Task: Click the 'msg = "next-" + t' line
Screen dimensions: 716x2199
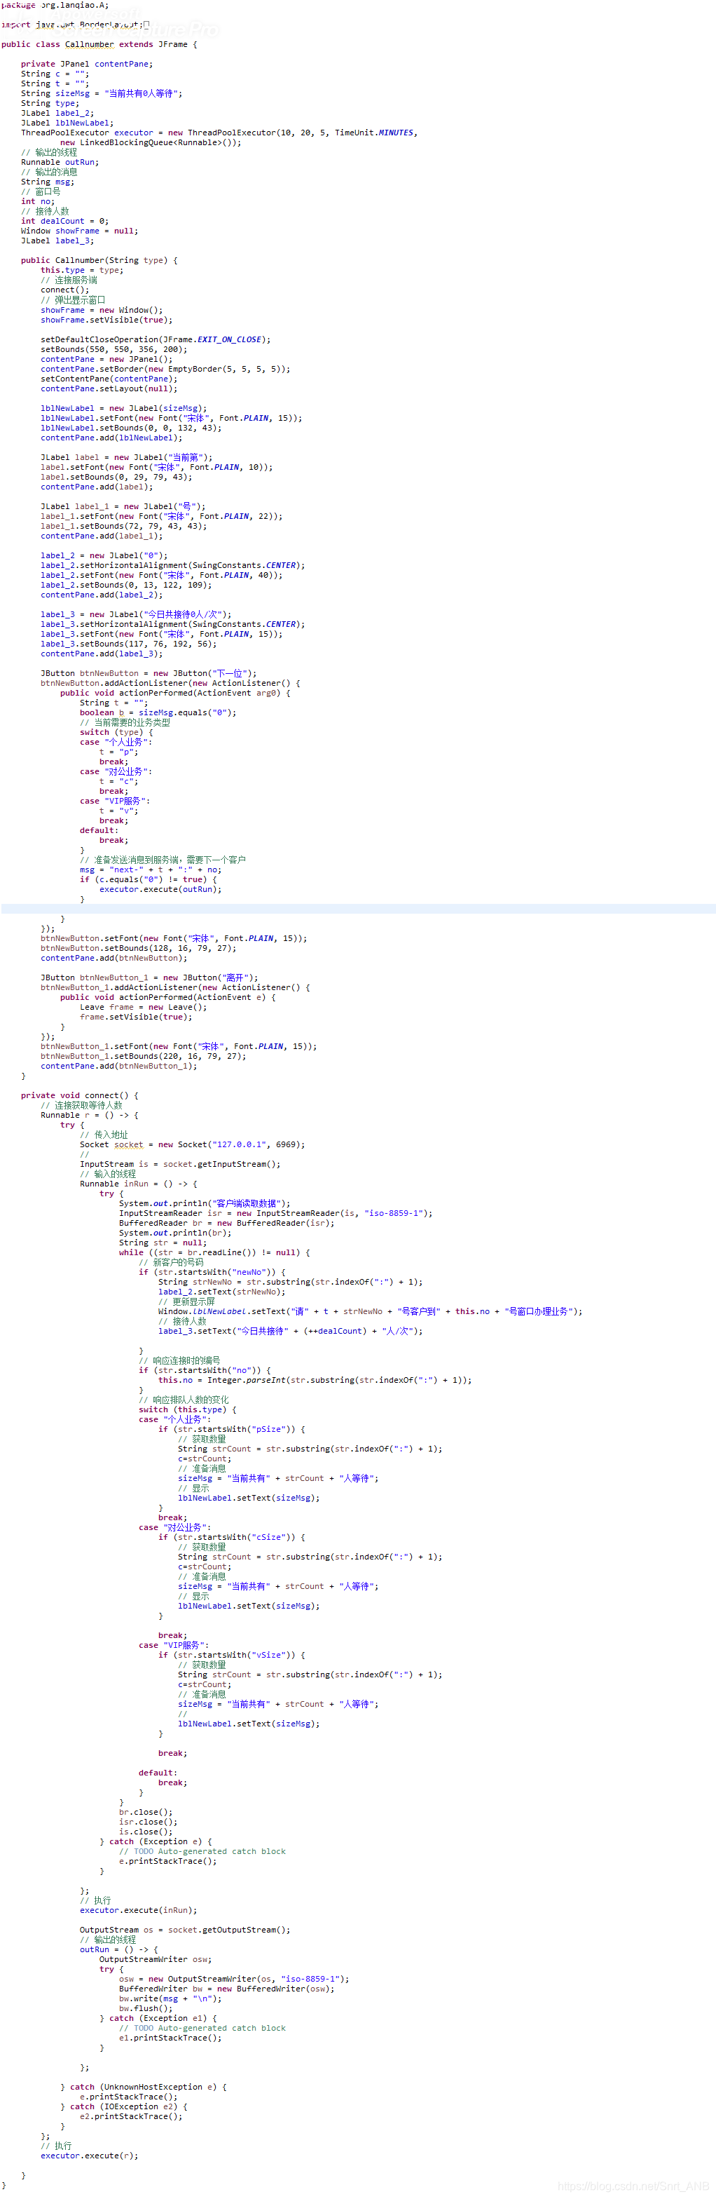Action: pyautogui.click(x=151, y=870)
